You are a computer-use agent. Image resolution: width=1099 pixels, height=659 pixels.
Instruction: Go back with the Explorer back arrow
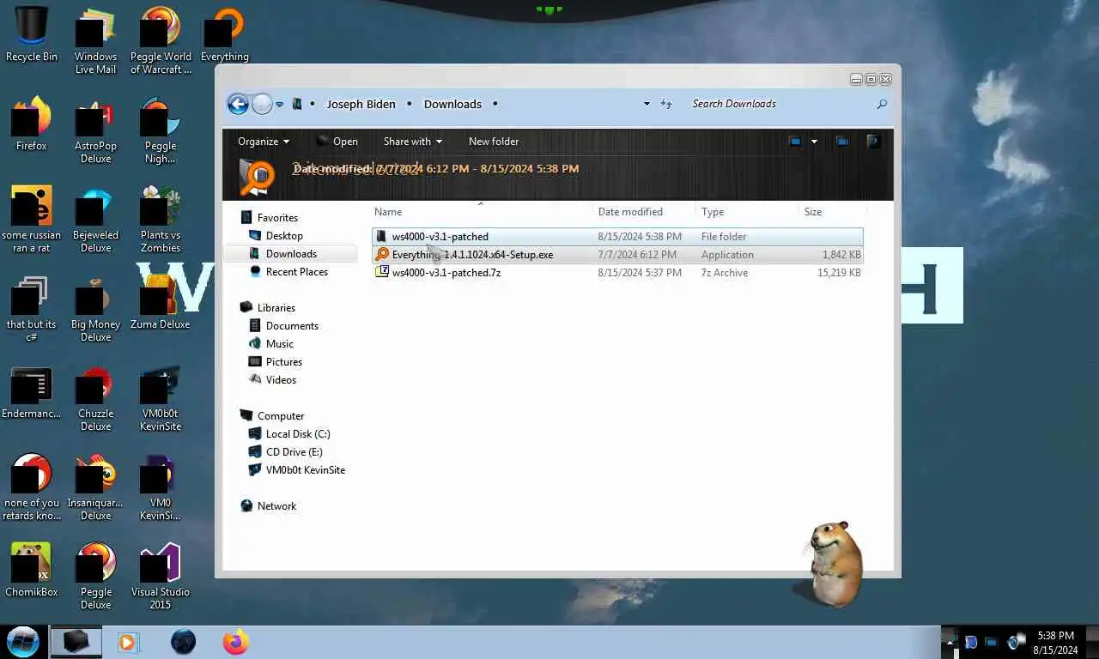(238, 105)
